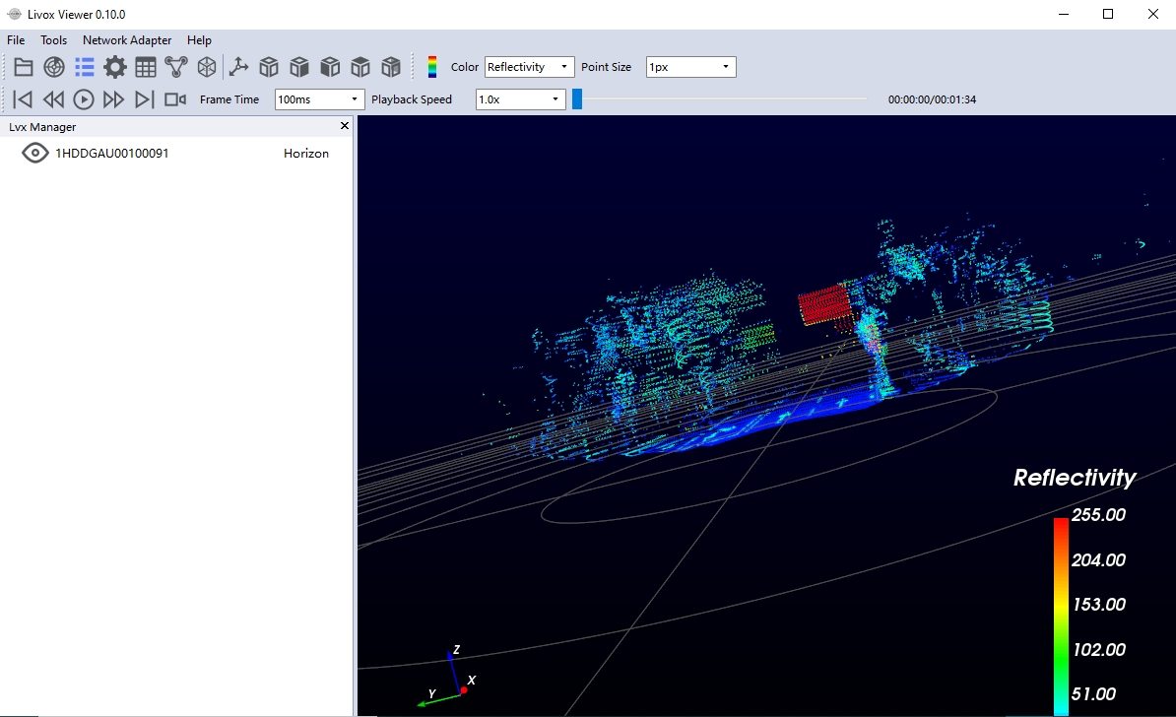Toggle visibility eye for 1HDDGAU00100091
The height and width of the screenshot is (717, 1176).
point(35,153)
